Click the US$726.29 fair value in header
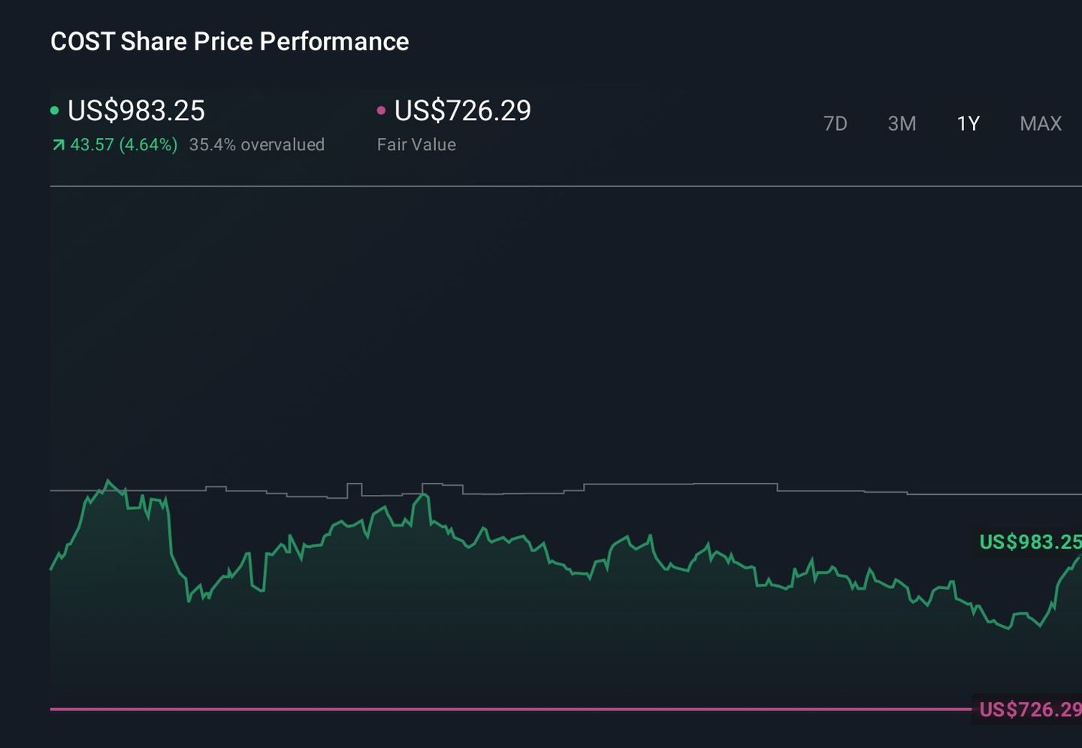 [x=463, y=111]
